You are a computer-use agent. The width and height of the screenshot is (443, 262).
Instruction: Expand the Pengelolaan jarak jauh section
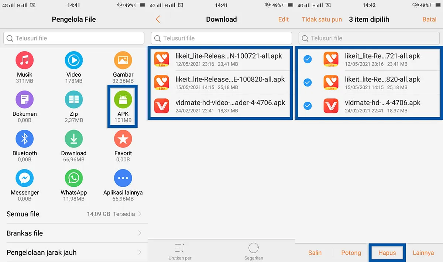[x=74, y=252]
